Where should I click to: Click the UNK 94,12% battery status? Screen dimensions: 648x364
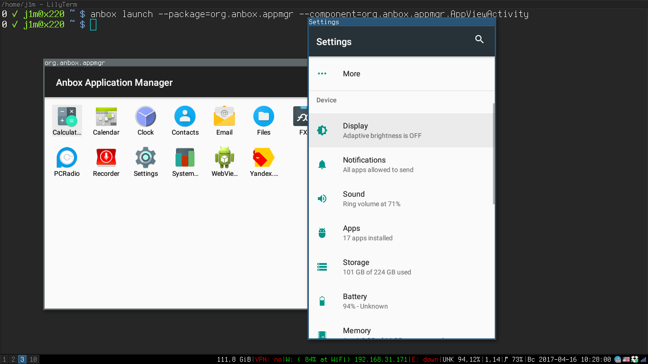pyautogui.click(x=462, y=359)
